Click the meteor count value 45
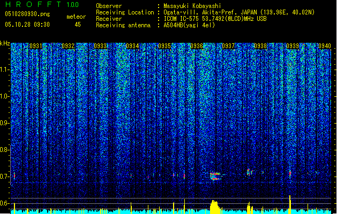Image resolution: width=337 pixels, height=214 pixels. tap(78, 25)
